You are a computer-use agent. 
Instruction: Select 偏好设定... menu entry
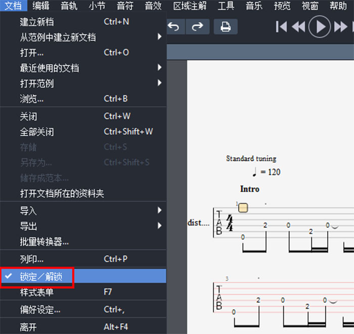pyautogui.click(x=40, y=309)
